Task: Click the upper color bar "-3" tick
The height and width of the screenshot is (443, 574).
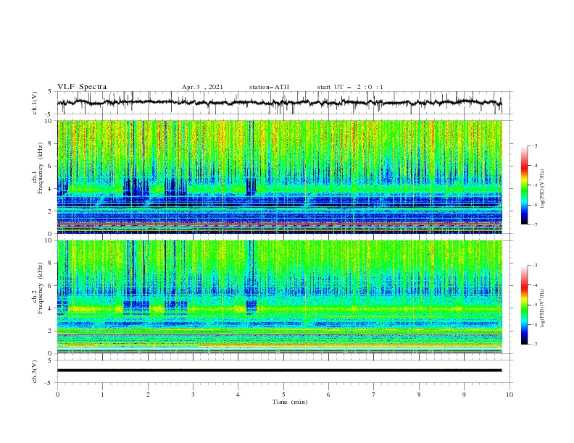Action: [534, 145]
